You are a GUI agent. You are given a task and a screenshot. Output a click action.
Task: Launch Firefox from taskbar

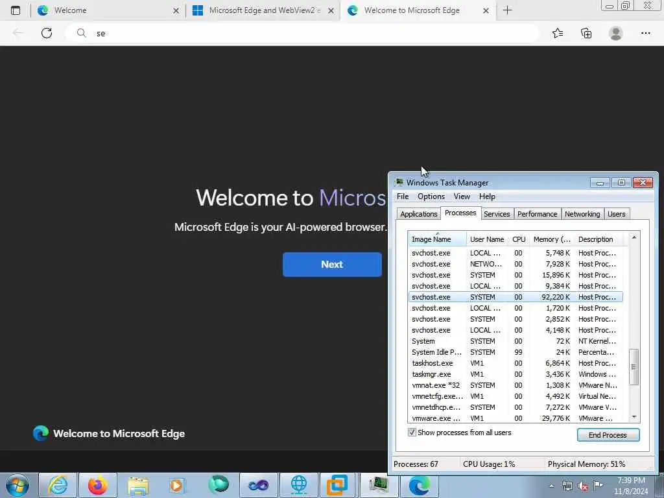click(x=98, y=485)
